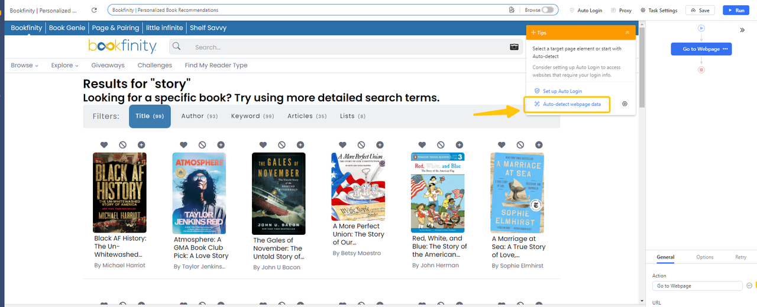Open A Marriage at Sea cover
This screenshot has width=757, height=307.
tap(517, 192)
